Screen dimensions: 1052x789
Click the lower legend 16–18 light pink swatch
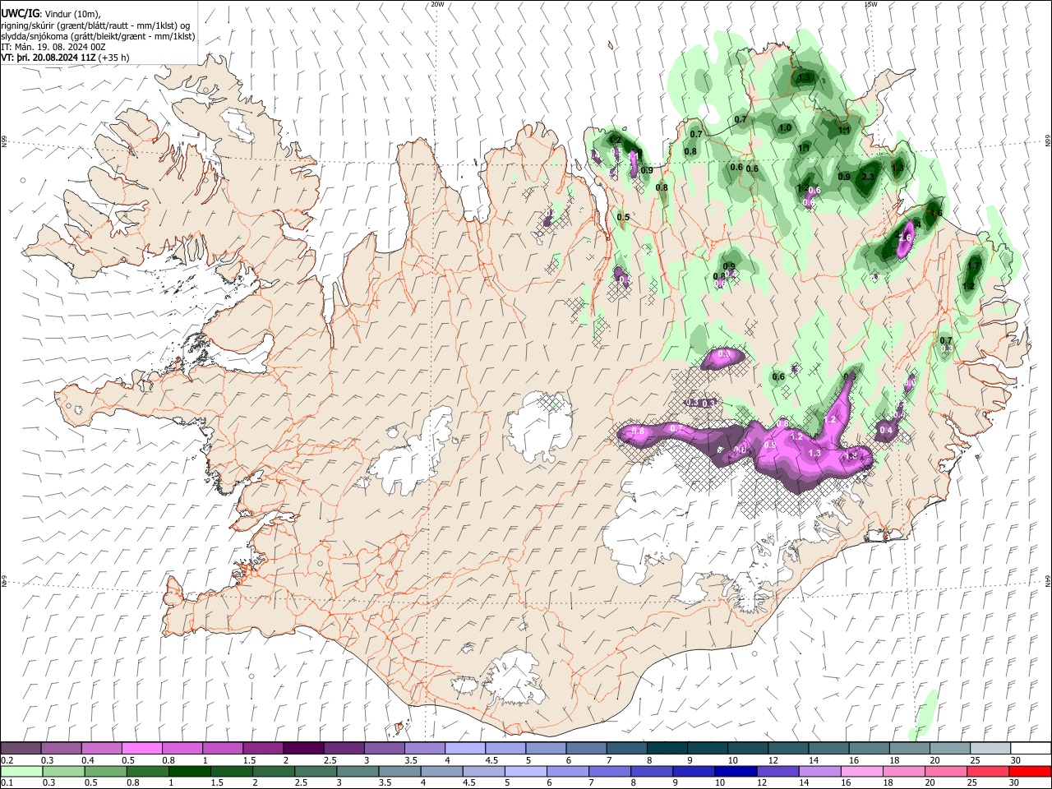[x=861, y=771]
